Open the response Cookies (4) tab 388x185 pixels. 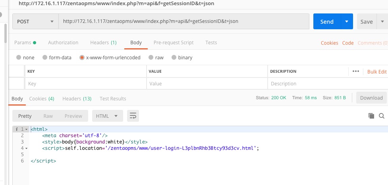(x=42, y=98)
